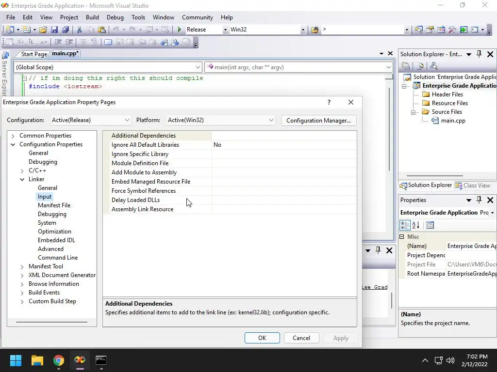The image size is (497, 372).
Task: Click the Toggle Bookmark icon
Action: pos(108,42)
